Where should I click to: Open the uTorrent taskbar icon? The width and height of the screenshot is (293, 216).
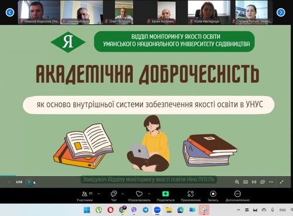99,210
